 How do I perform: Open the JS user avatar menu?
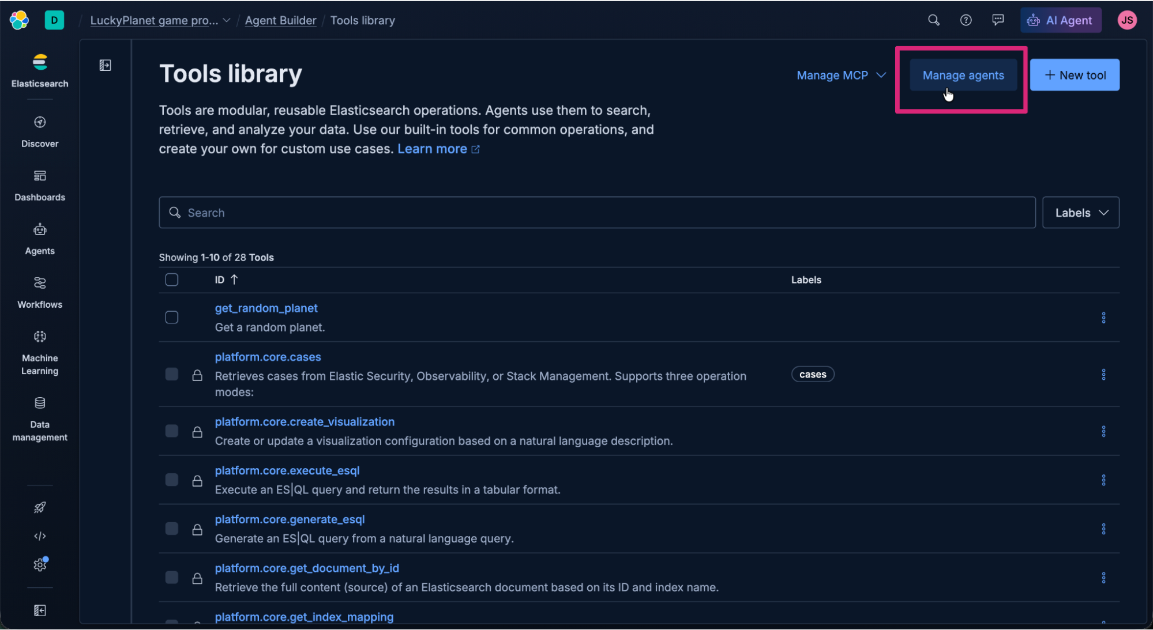point(1126,20)
